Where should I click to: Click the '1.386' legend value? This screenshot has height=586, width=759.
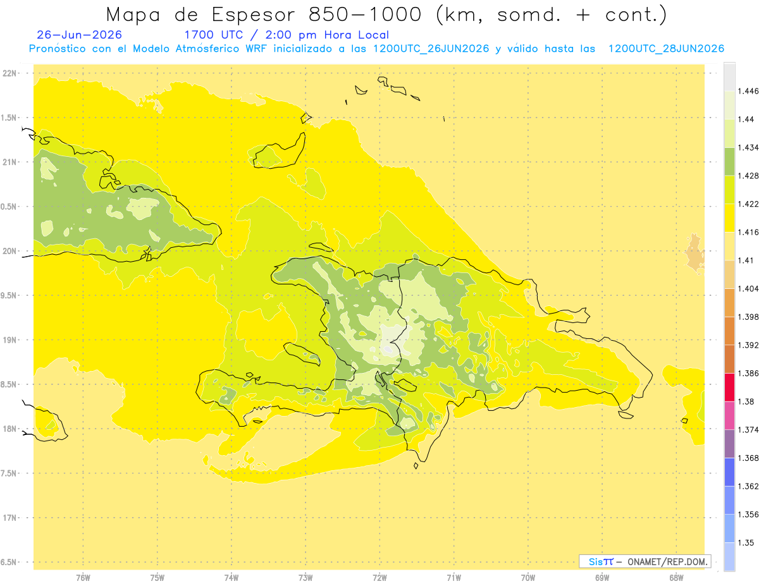(748, 373)
